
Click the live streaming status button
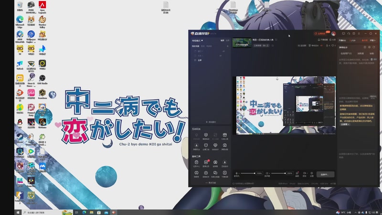tap(326, 174)
